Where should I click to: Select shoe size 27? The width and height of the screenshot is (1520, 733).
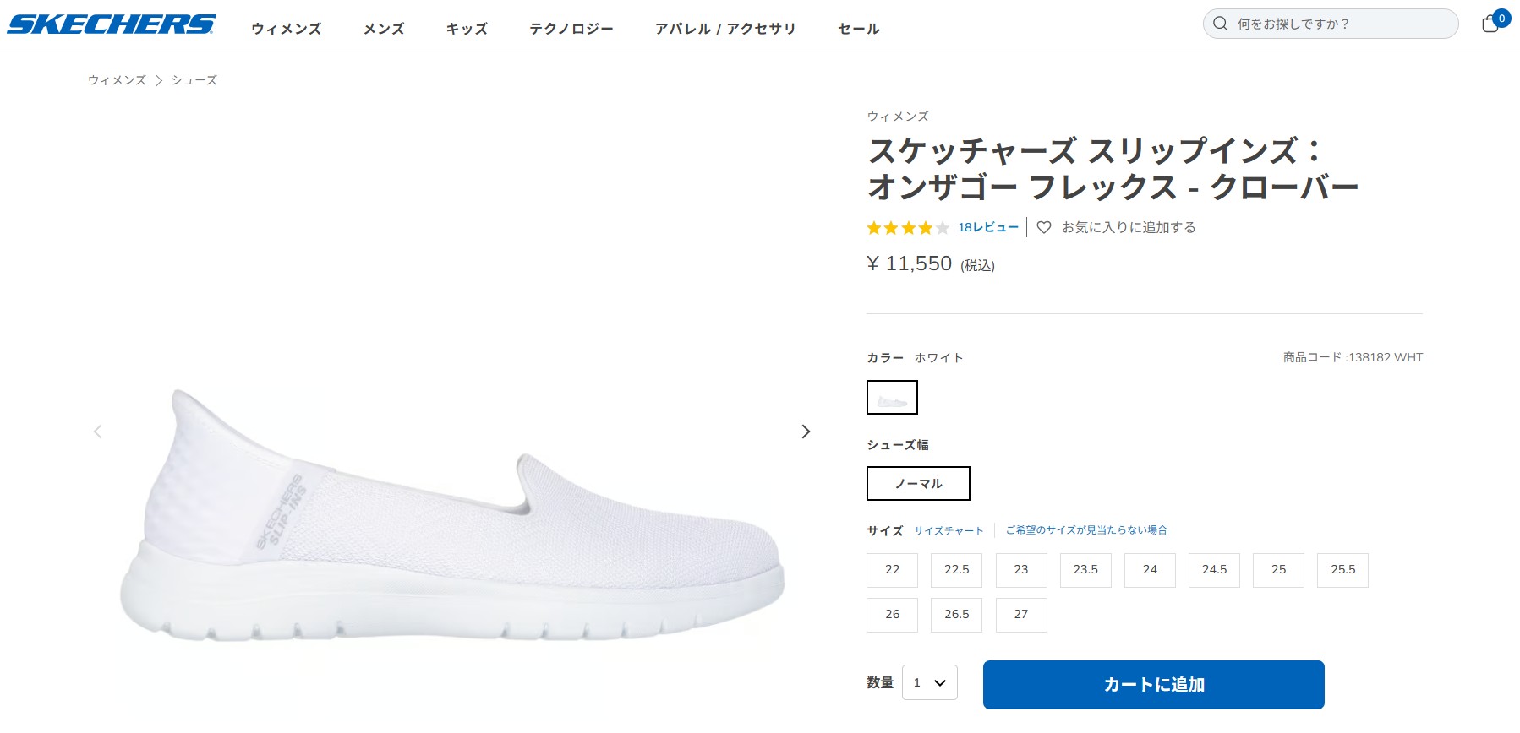[x=1020, y=615]
